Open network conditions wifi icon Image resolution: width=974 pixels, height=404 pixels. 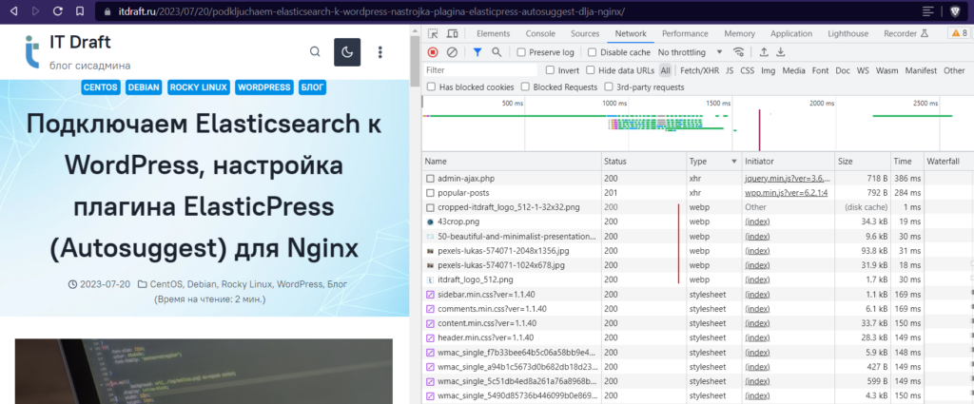[x=738, y=52]
